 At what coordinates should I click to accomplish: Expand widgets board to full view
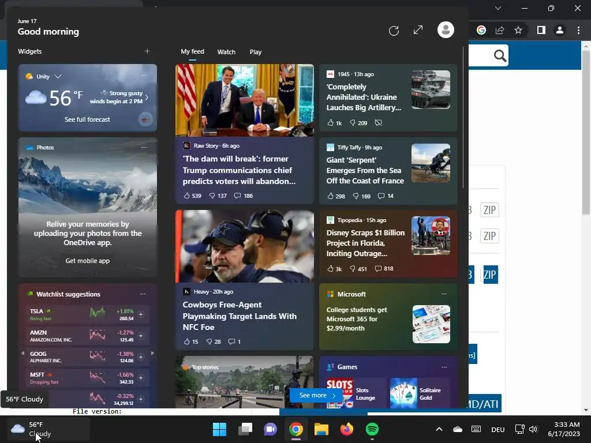pos(418,30)
